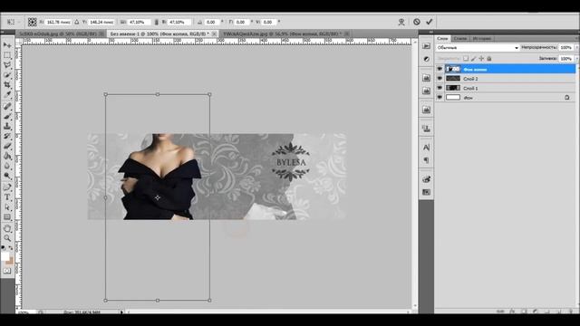Toggle lock layer position
This screenshot has height=326, width=580.
[481, 58]
